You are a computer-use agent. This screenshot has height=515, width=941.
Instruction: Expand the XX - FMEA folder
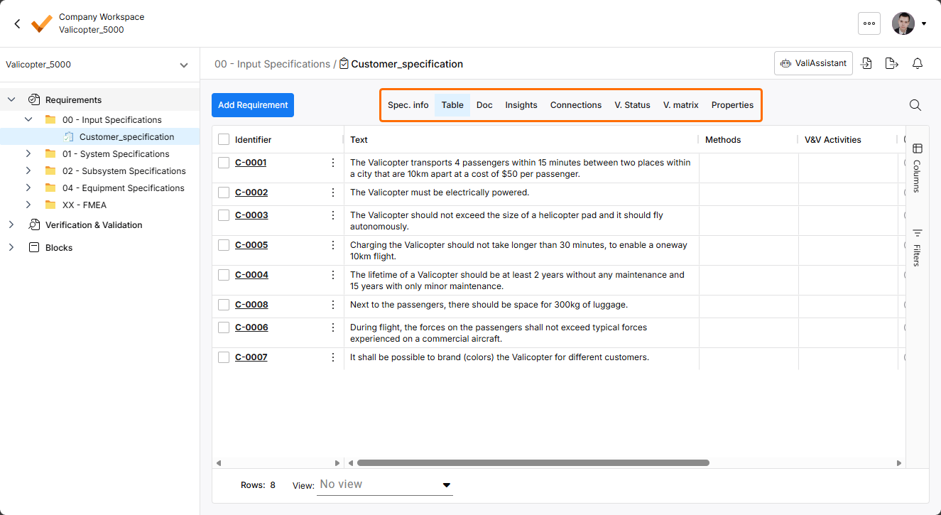pos(28,205)
